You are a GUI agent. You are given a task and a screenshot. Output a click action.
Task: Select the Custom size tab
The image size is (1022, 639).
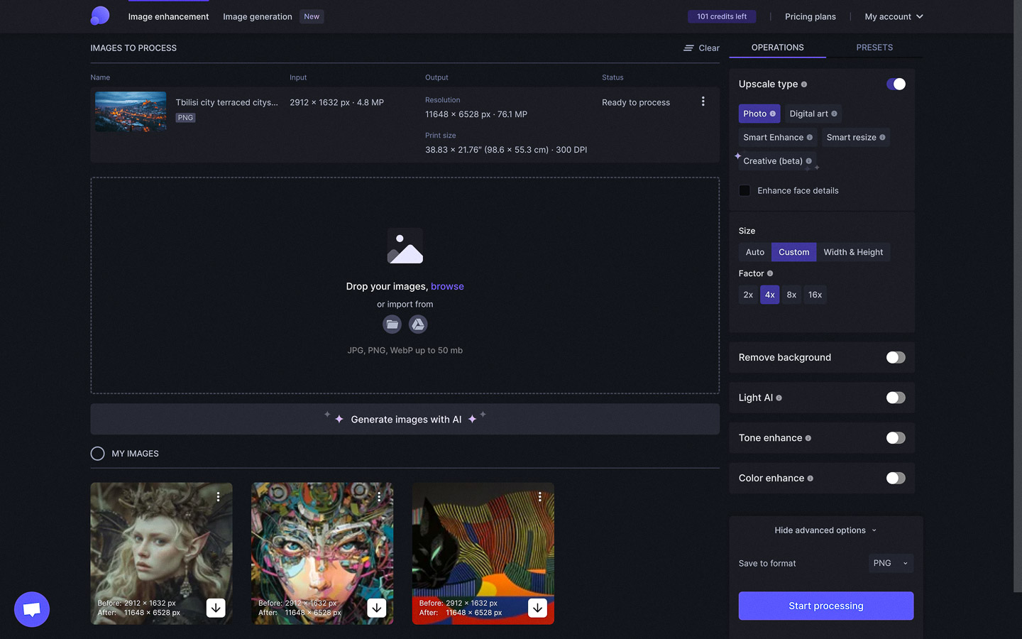(x=793, y=252)
